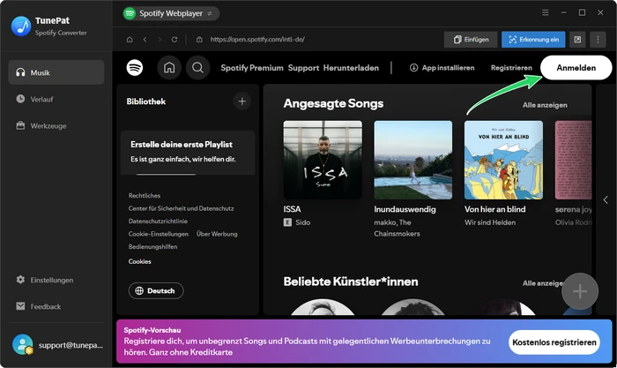Pop out the web player window

(577, 40)
